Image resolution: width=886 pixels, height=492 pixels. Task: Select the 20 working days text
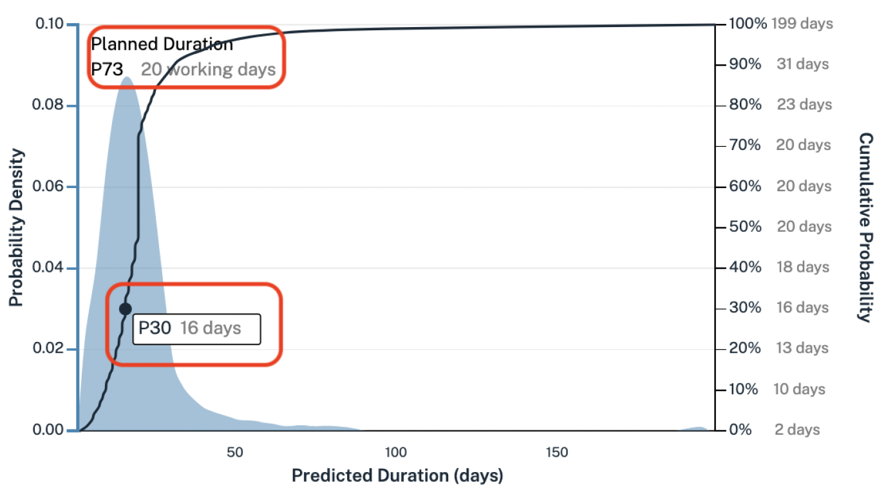(208, 69)
